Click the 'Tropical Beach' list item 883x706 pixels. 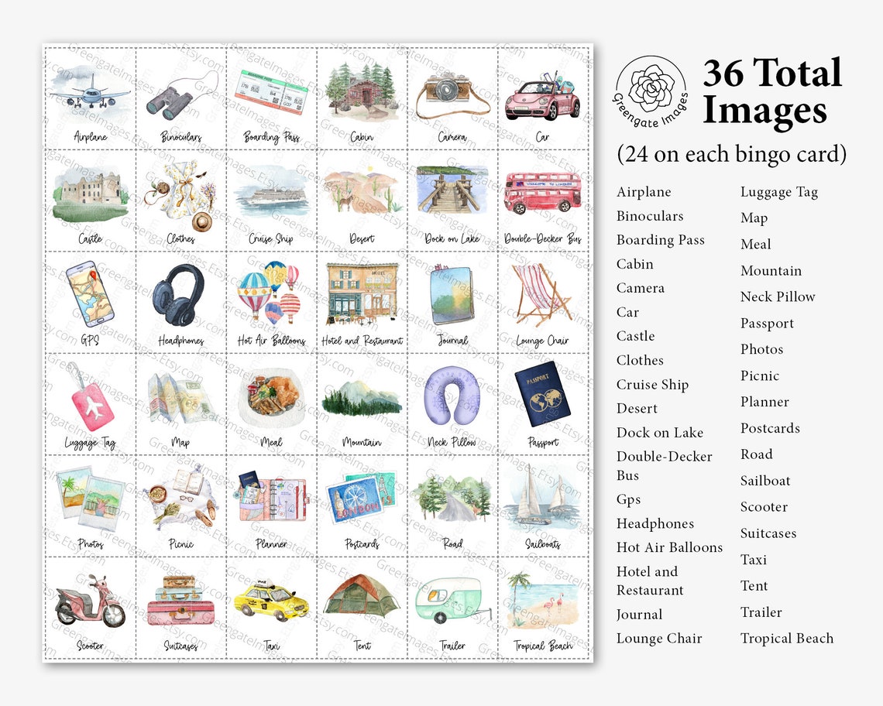click(x=787, y=639)
